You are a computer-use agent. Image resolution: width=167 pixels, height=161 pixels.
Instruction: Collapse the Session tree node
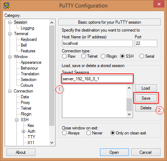point(10,22)
